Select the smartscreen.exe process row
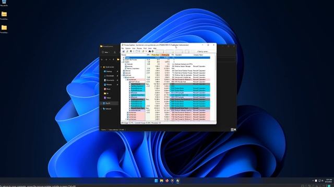 (166, 110)
